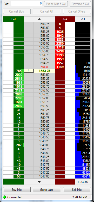
Task: Click volume bar showing 65614 at 1547.00
Action: tap(83, 176)
